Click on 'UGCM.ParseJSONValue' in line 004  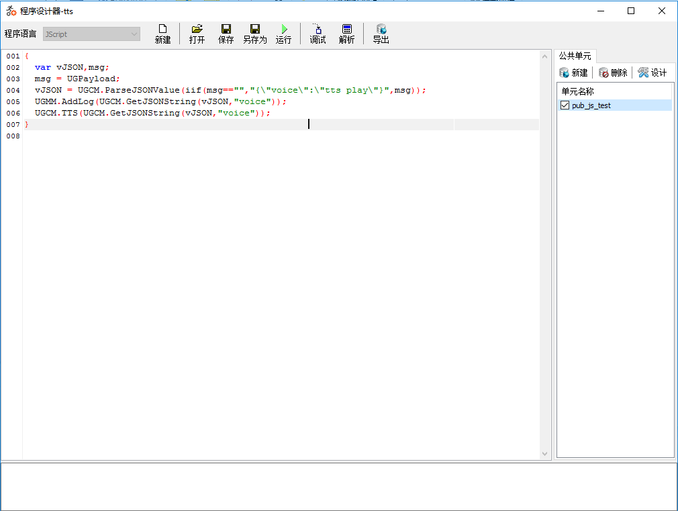point(128,90)
